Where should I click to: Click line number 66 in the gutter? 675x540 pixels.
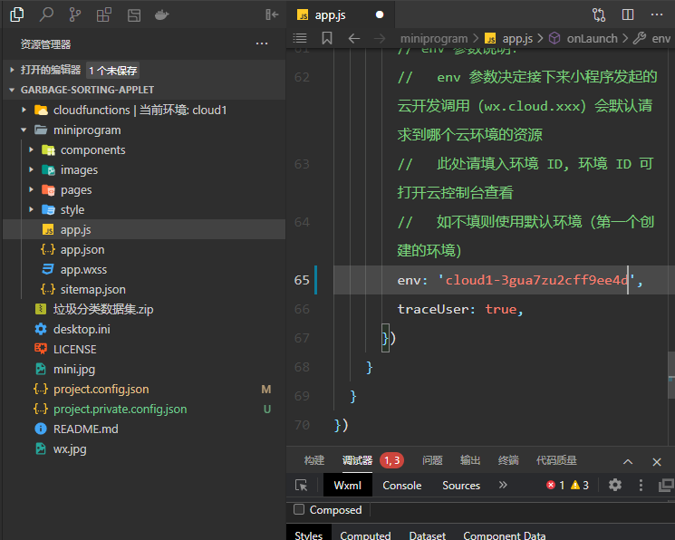point(302,309)
